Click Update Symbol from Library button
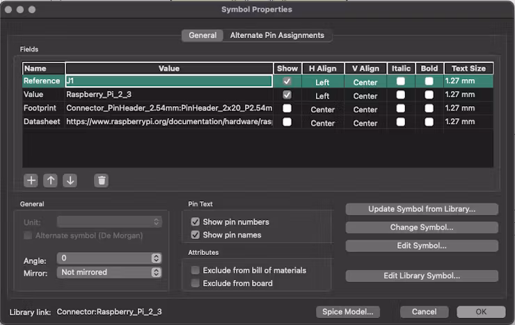The height and width of the screenshot is (325, 515). 422,209
